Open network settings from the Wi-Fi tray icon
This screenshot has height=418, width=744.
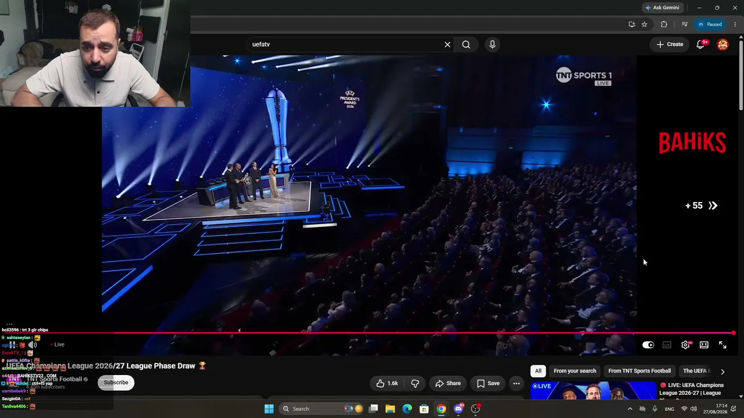click(685, 409)
